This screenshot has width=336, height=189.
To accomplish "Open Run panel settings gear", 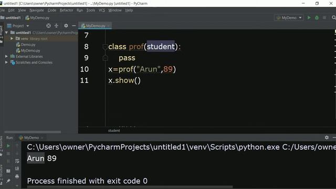I will coord(327,138).
